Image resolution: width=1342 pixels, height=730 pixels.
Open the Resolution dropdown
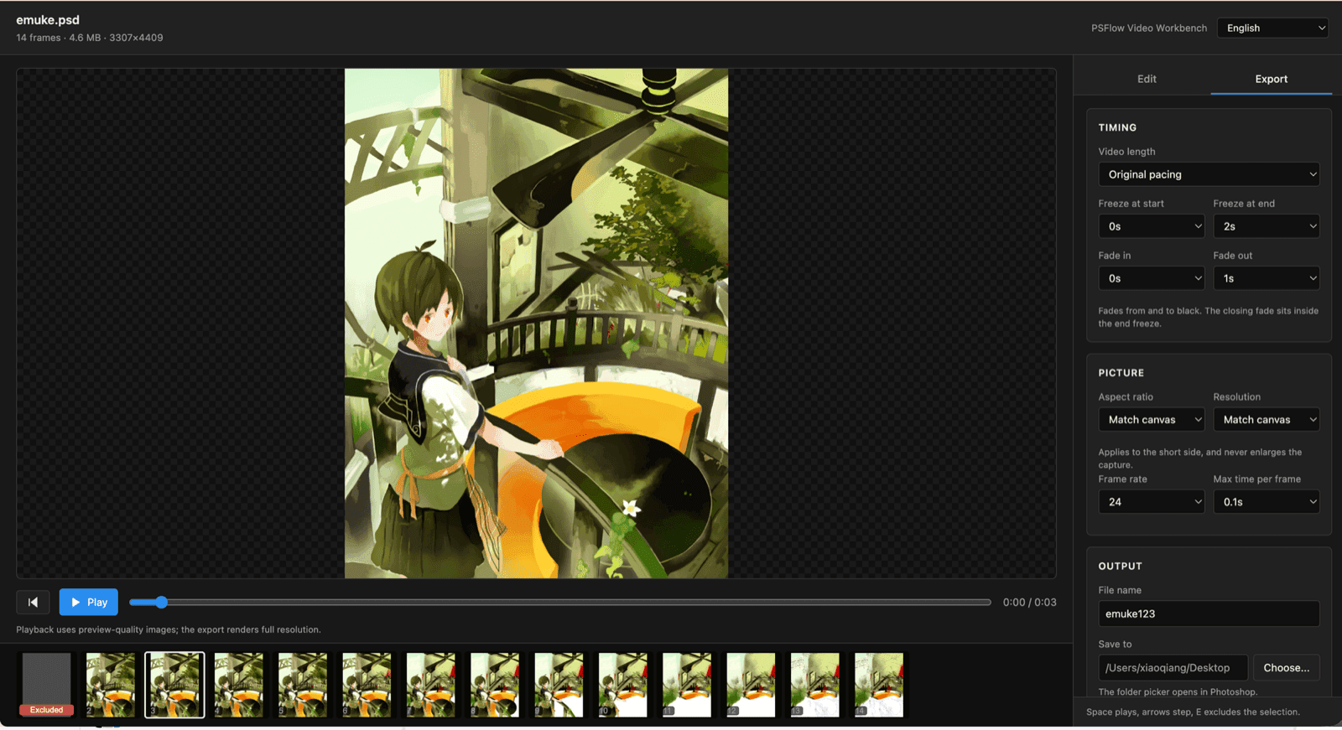pyautogui.click(x=1267, y=420)
